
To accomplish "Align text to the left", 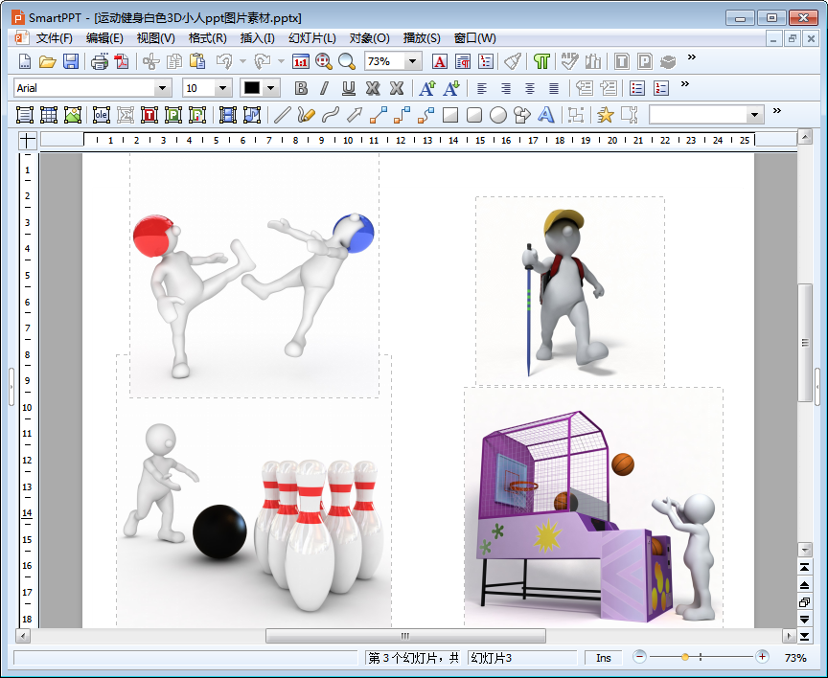I will click(482, 88).
